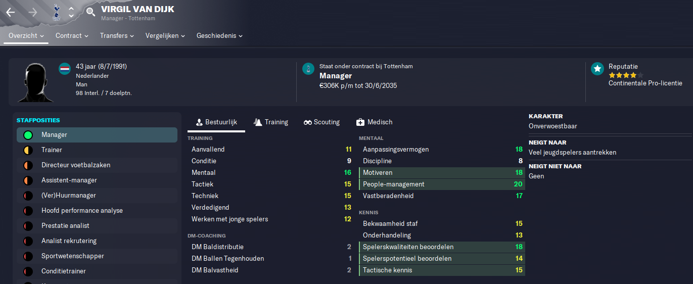Viewport: 693px width, 284px height.
Task: Expand the Transfers dropdown menu
Action: 117,36
